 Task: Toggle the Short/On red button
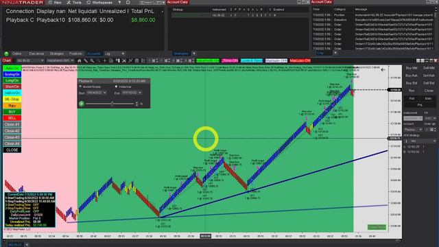(x=12, y=86)
